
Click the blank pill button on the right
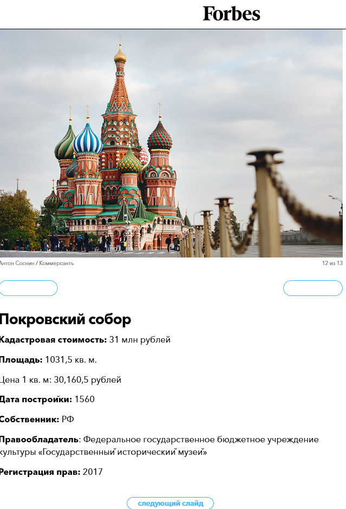tap(312, 288)
